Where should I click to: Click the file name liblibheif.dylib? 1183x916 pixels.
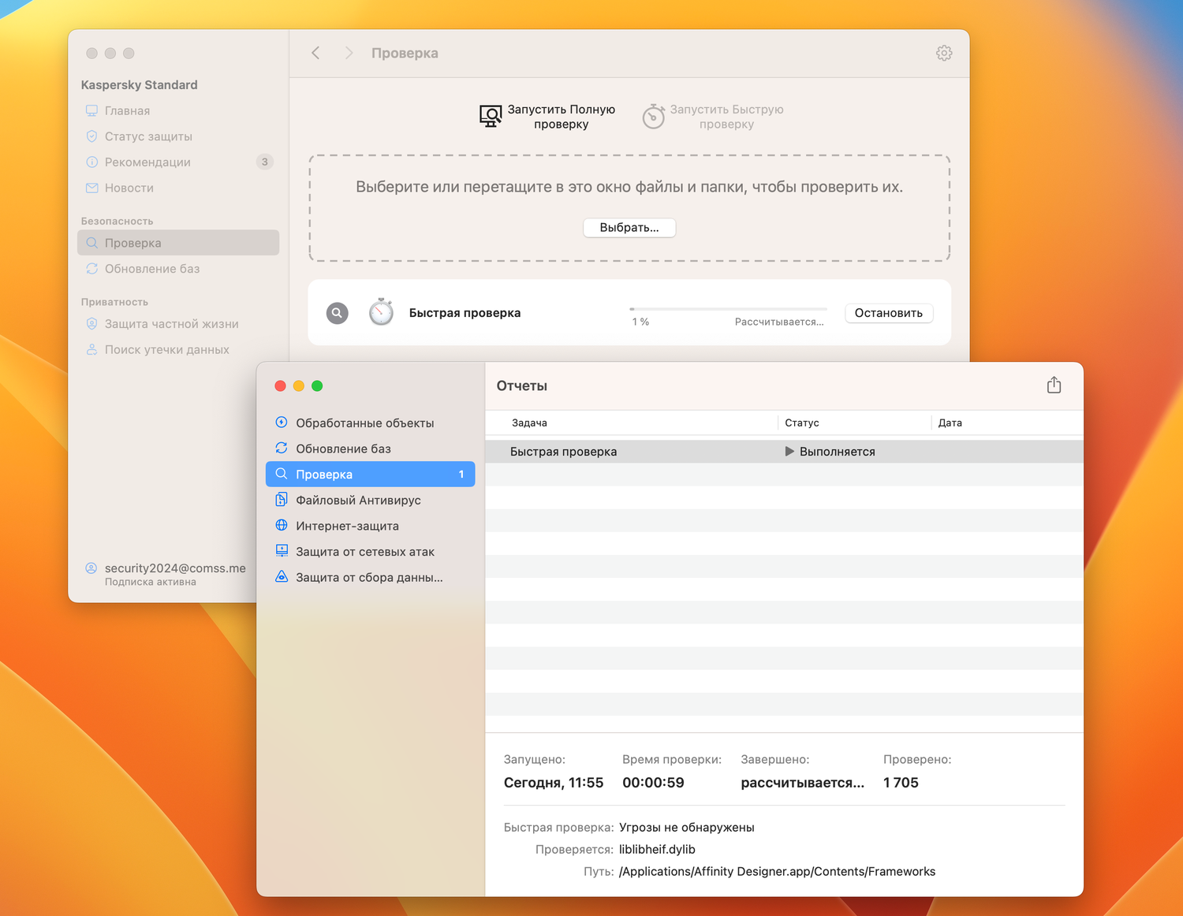pyautogui.click(x=657, y=849)
